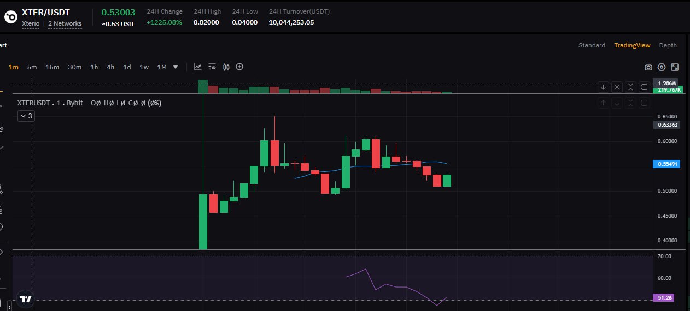Maximize the volume pane
Viewport: 690px width, 311px height.
click(x=644, y=87)
